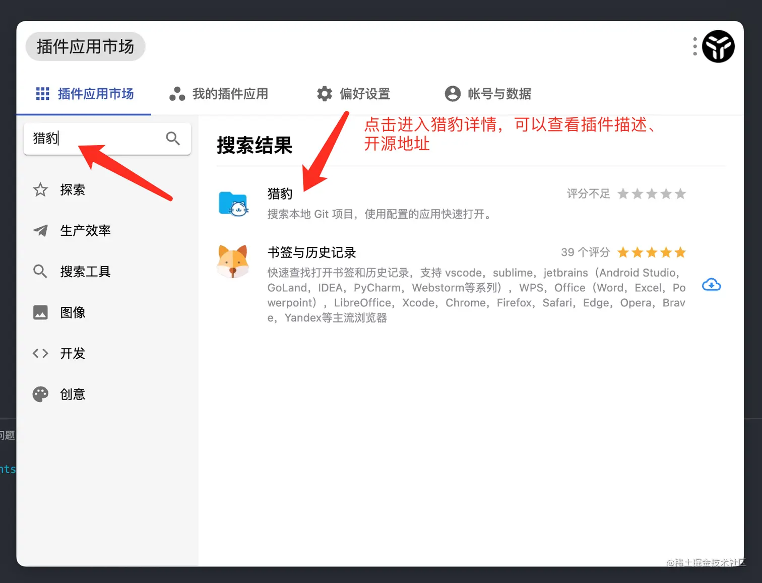Image resolution: width=762 pixels, height=583 pixels.
Task: Click the 猎豹 plugin folder-cat icon
Action: [233, 204]
